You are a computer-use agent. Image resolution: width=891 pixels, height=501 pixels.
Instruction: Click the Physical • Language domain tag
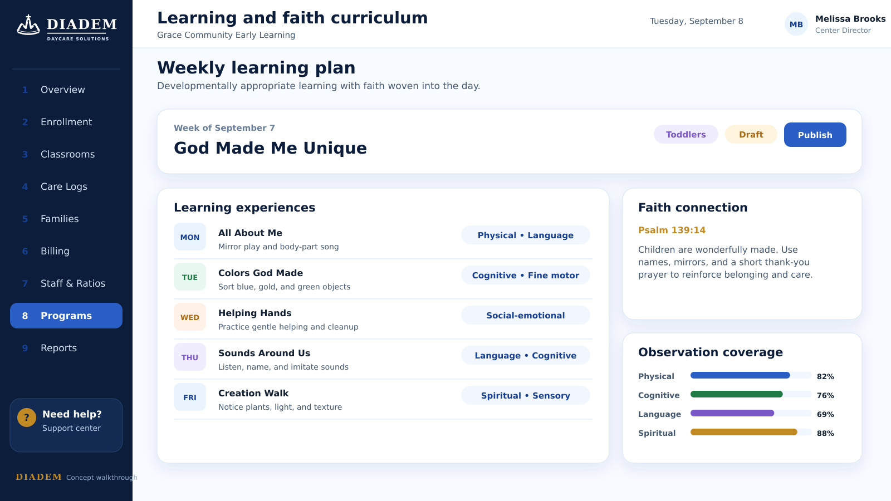point(526,235)
